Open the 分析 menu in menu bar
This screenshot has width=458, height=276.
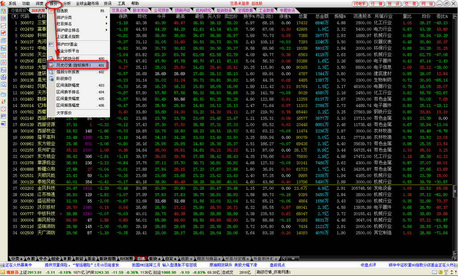pyautogui.click(x=67, y=4)
